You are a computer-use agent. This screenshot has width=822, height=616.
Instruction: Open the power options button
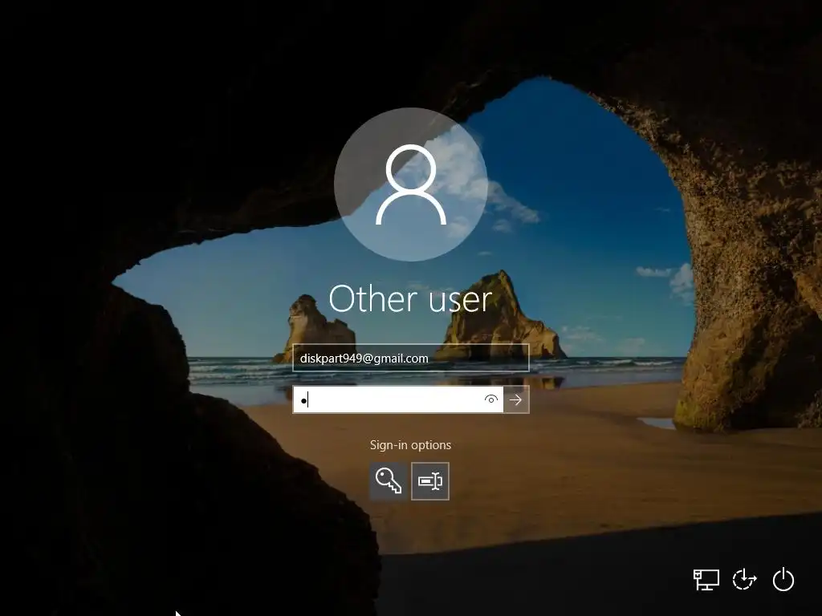(x=783, y=580)
